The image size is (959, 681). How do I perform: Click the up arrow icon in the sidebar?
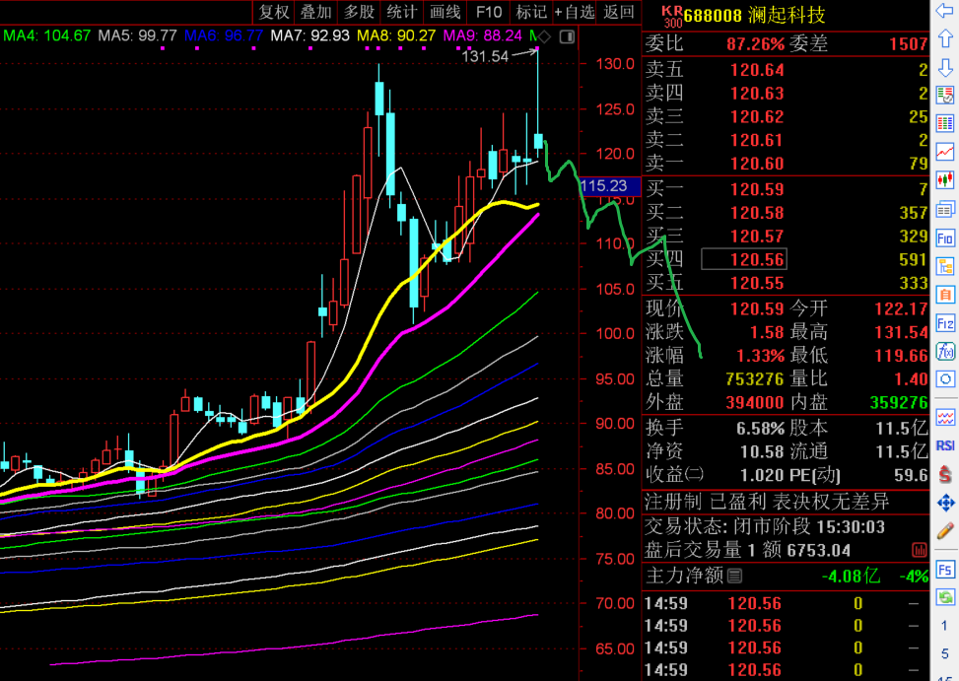(945, 39)
